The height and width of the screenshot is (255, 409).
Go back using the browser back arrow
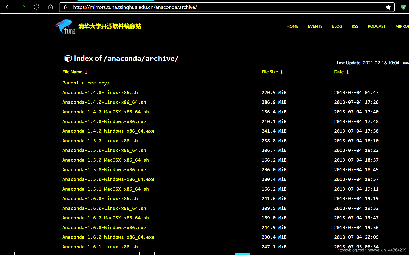pyautogui.click(x=8, y=7)
